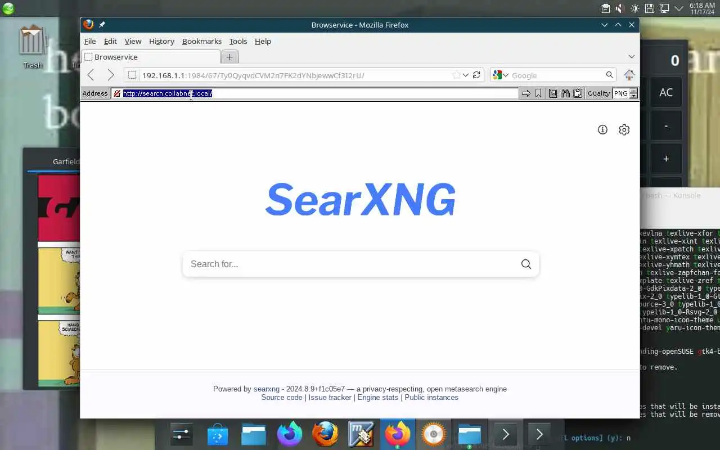Click the Quality stepper arrows
720x450 pixels.
(634, 93)
